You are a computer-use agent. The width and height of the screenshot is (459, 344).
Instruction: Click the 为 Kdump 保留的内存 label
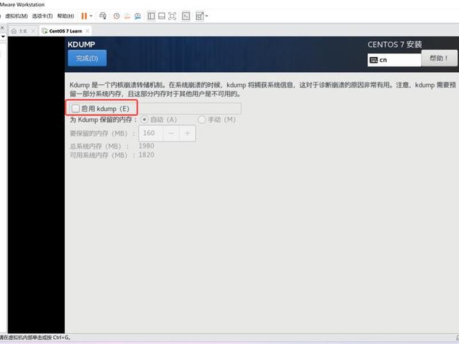(x=103, y=120)
